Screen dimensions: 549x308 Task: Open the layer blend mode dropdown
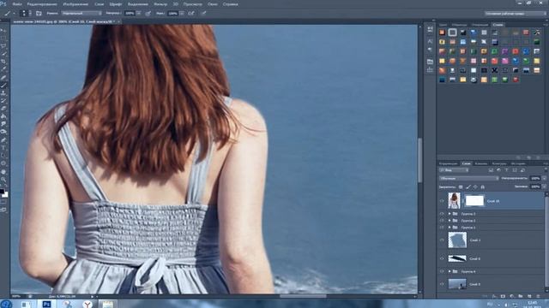(x=469, y=179)
